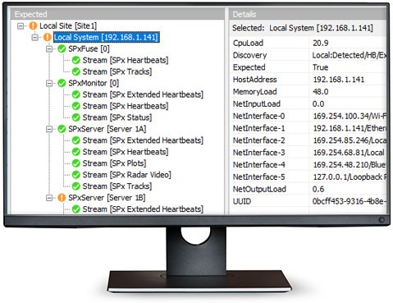Click the NetInterface-4 property name
The height and width of the screenshot is (303, 393).
pyautogui.click(x=258, y=165)
